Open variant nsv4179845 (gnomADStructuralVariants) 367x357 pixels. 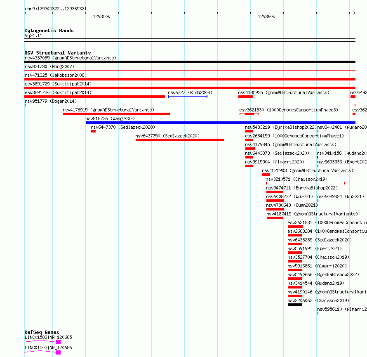[x=291, y=144]
